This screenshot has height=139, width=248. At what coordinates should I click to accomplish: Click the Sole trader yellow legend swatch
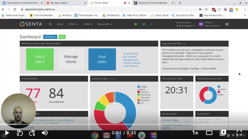tap(139, 97)
